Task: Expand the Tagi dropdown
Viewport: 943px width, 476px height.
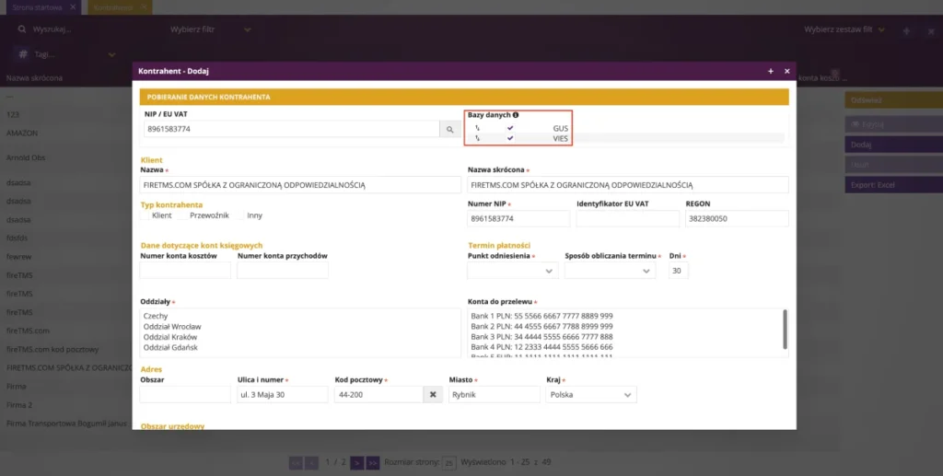Action: [111, 54]
